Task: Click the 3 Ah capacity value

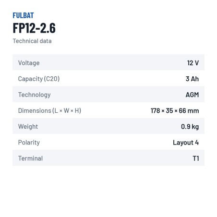Action: click(x=192, y=79)
